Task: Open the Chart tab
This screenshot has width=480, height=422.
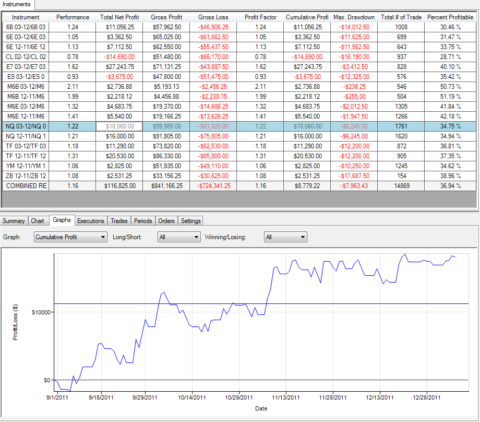Action: [38, 220]
